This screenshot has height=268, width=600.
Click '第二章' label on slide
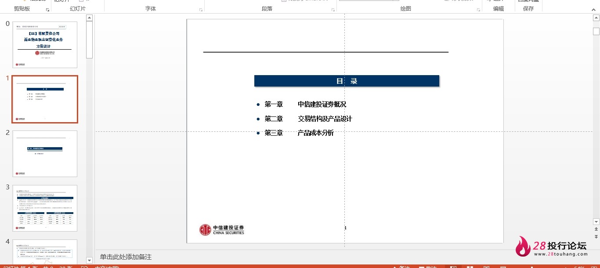point(274,119)
